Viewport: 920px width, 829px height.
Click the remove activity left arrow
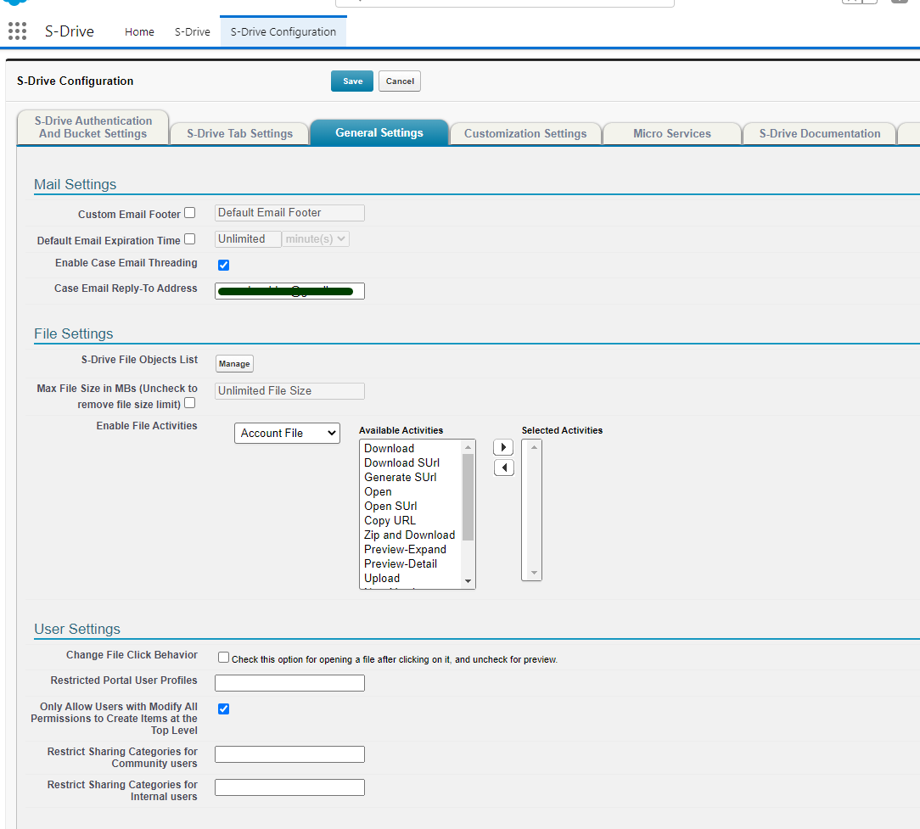[503, 468]
